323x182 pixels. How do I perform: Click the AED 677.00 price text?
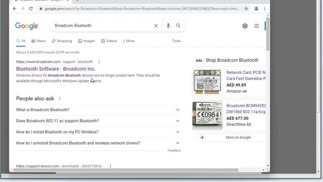tap(237, 118)
